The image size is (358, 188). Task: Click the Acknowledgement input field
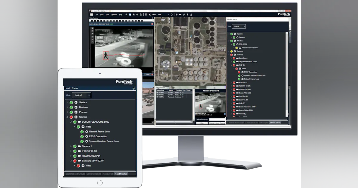(217, 119)
